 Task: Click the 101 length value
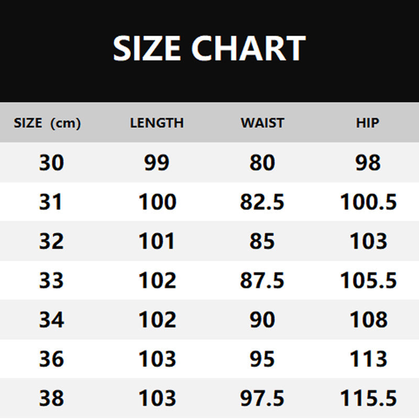[x=157, y=241]
